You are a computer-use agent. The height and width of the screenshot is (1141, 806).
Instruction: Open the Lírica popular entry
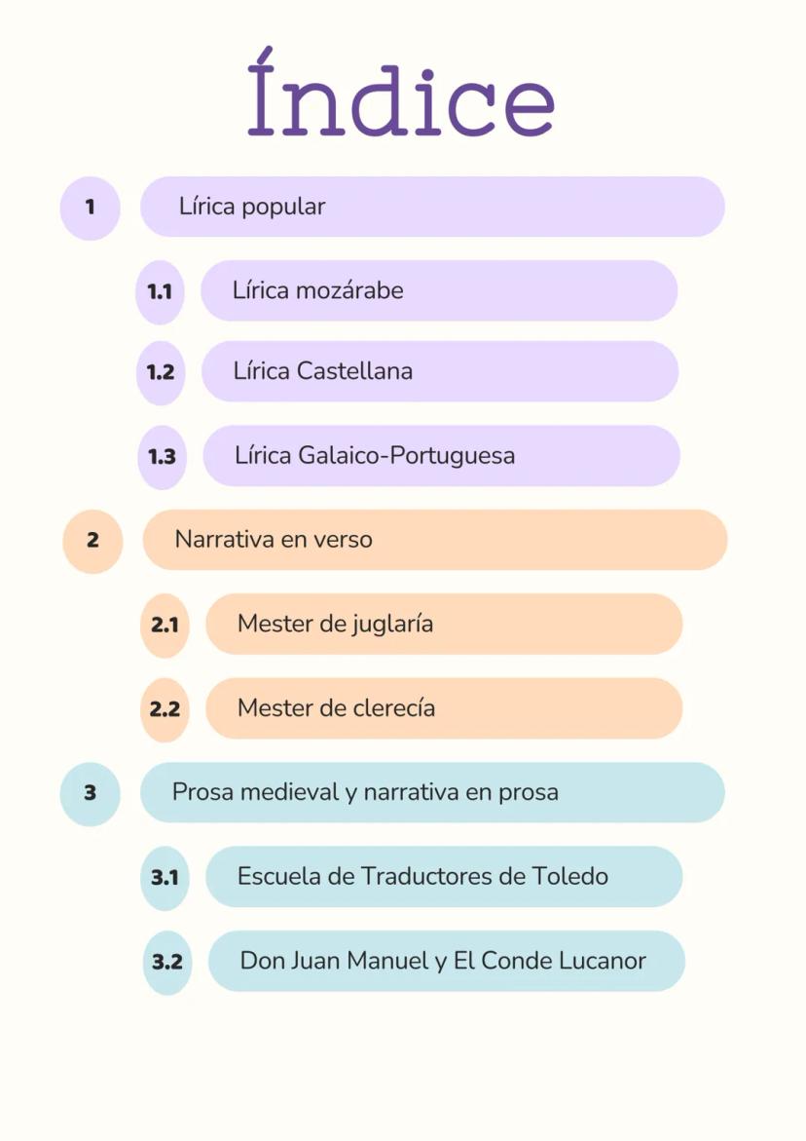click(x=432, y=207)
